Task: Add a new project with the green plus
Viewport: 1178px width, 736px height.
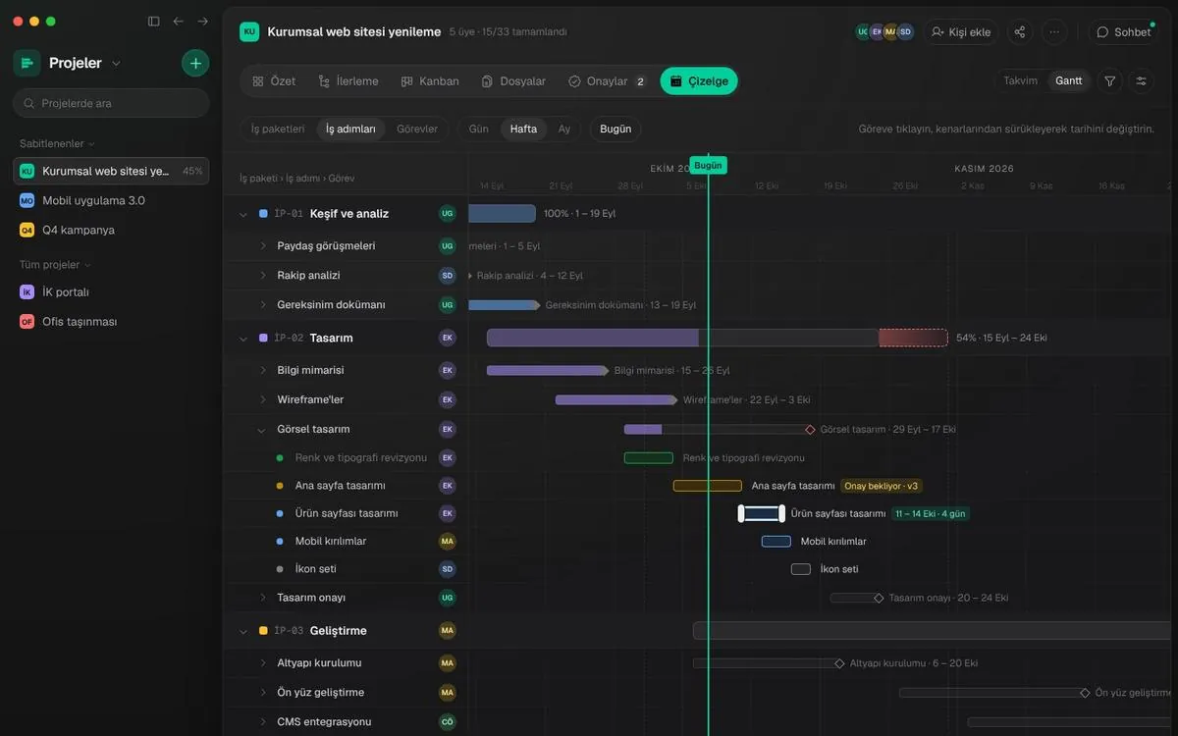Action: pyautogui.click(x=195, y=63)
